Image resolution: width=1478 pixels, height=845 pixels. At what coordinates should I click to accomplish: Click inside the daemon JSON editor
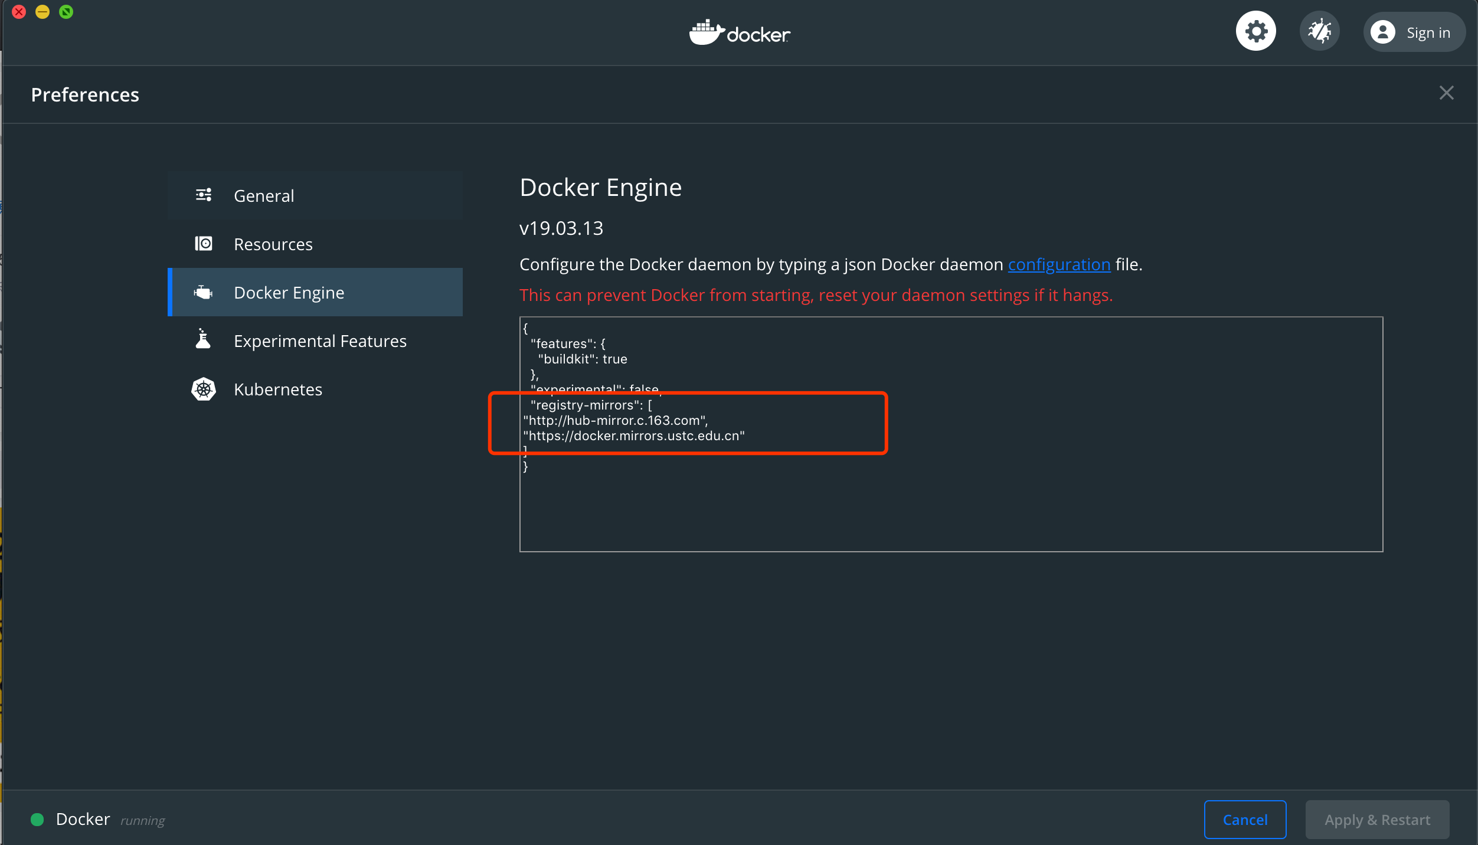point(951,434)
